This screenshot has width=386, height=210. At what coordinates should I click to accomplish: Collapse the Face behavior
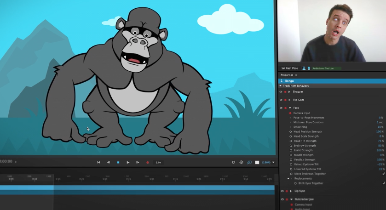tap(290, 108)
